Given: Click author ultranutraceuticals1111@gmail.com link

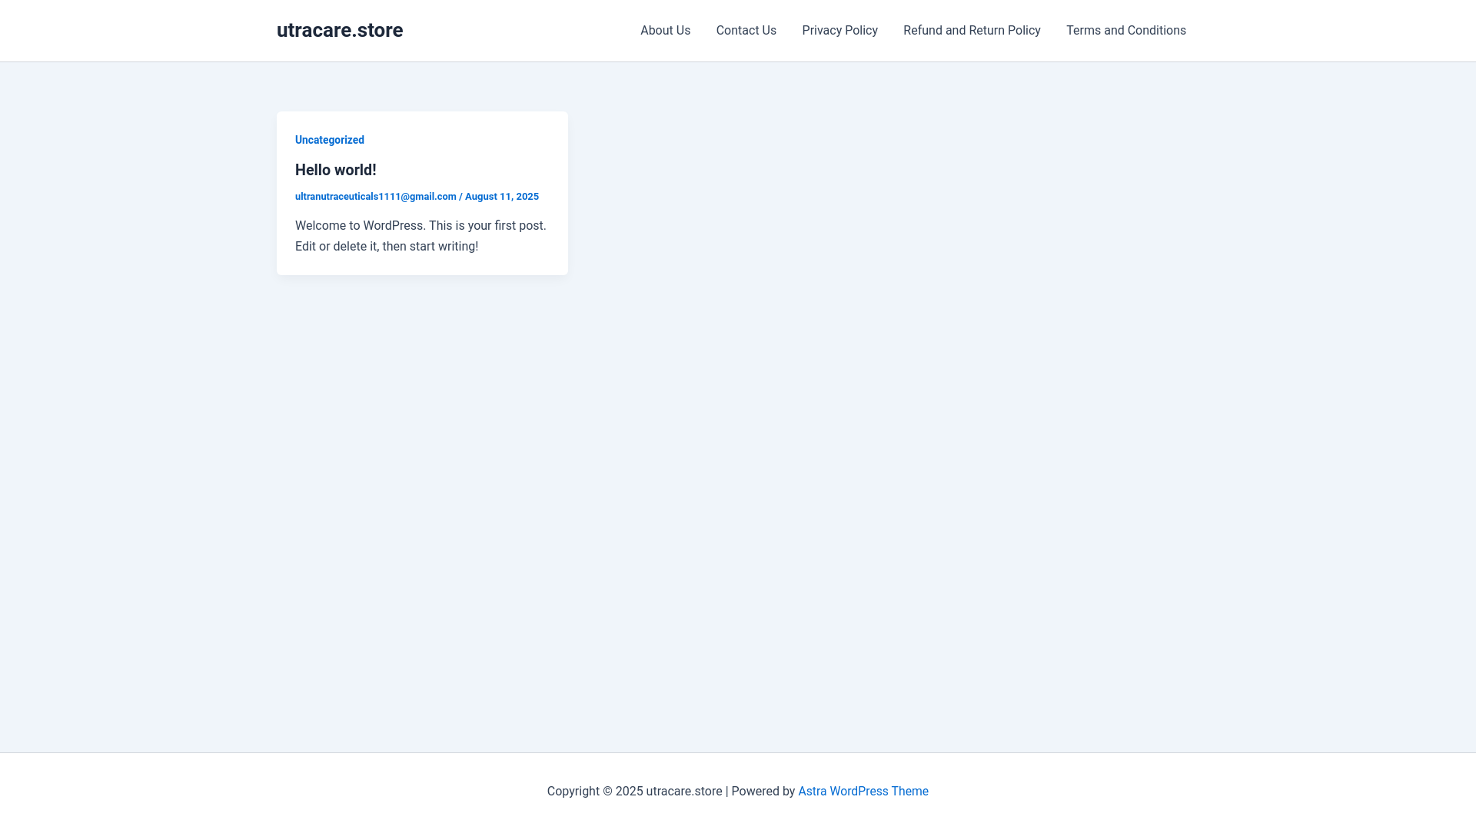Looking at the screenshot, I should pyautogui.click(x=376, y=197).
